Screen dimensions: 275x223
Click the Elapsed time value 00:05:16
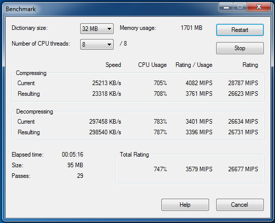click(73, 155)
